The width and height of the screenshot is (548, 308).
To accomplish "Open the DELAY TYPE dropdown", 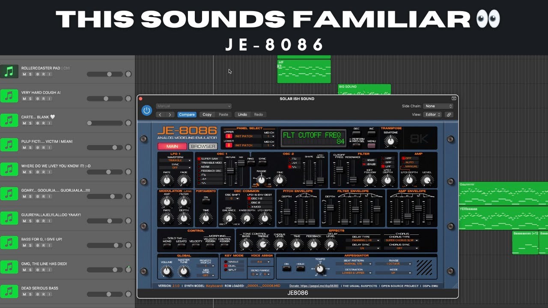I will pyautogui.click(x=362, y=240).
